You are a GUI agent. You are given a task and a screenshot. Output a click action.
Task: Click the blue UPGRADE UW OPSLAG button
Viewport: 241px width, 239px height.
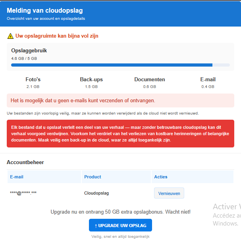pos(120,225)
